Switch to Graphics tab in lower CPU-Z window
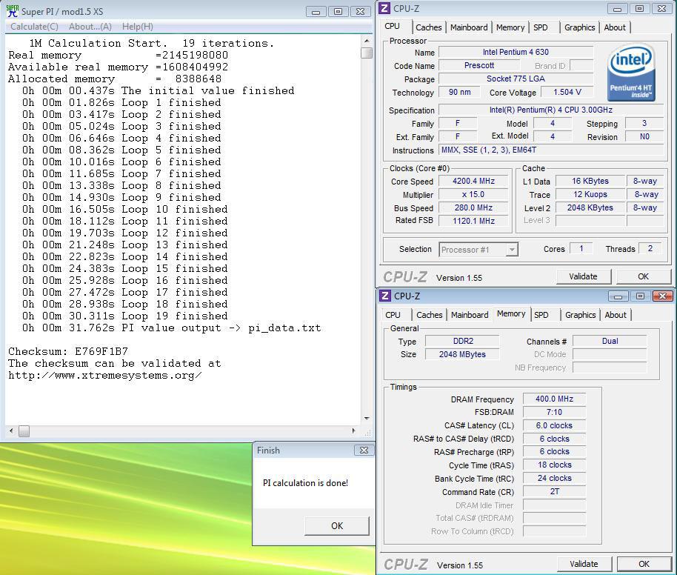The image size is (677, 575). coord(580,315)
